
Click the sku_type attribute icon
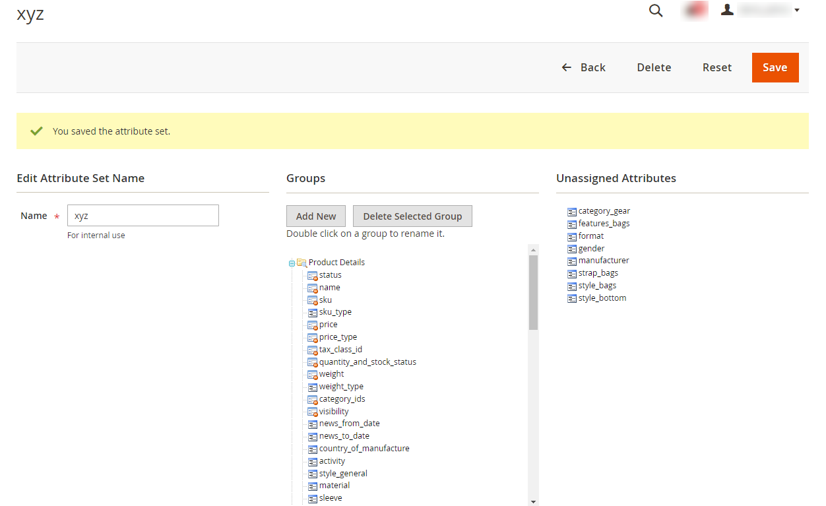(x=313, y=313)
